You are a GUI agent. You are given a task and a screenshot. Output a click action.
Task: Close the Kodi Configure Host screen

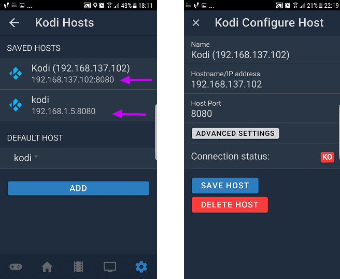pos(196,23)
